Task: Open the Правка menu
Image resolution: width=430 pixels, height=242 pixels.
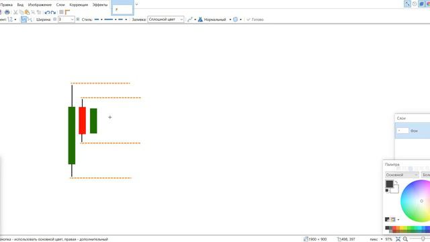Action: (x=6, y=5)
